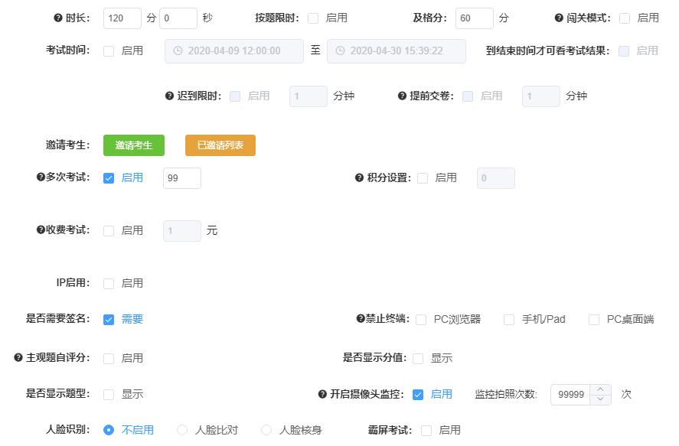
Task: Open the 开启摄像头监控 help icon
Action: point(322,394)
